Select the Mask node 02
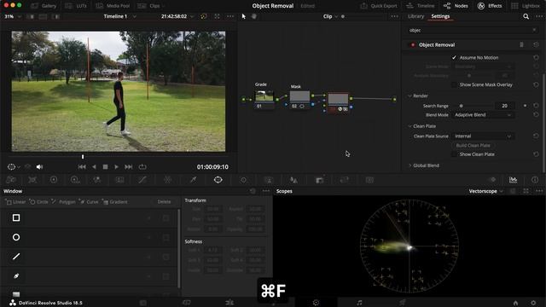Viewport: 546px width, 307px height. pyautogui.click(x=299, y=99)
